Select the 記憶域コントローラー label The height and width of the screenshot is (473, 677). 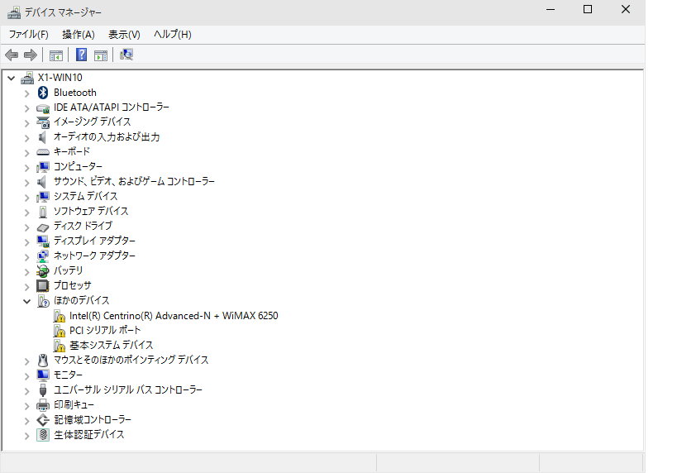(x=93, y=419)
